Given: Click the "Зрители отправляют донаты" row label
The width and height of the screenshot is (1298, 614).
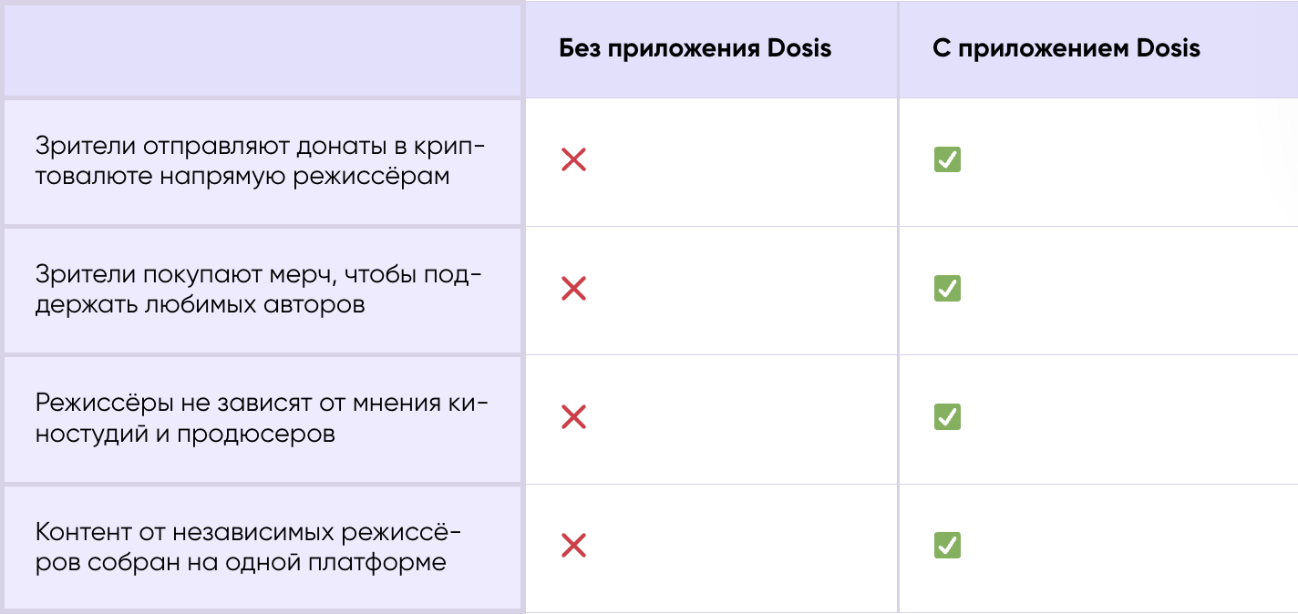Looking at the screenshot, I should 260,160.
